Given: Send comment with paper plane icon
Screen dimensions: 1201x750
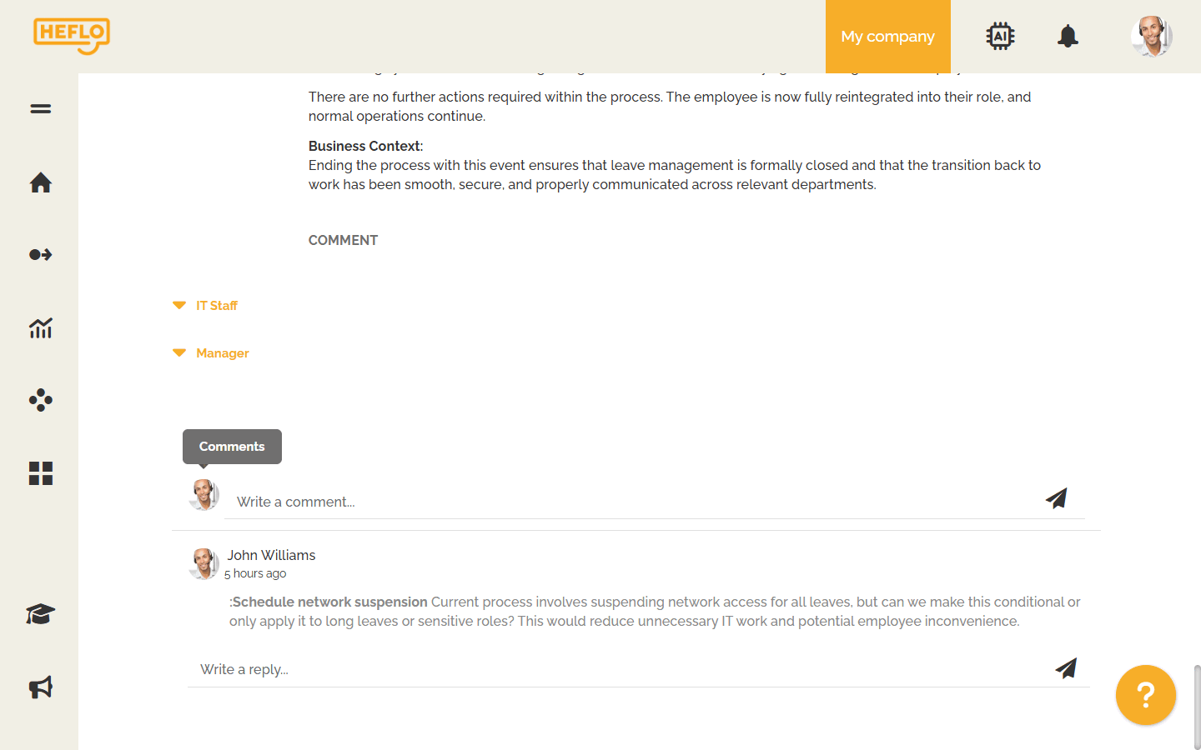Looking at the screenshot, I should click(1057, 498).
